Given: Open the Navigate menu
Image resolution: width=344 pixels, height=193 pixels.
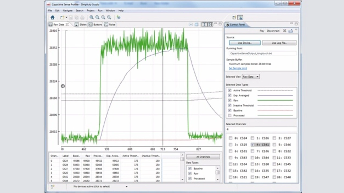Looking at the screenshot, I should [x=67, y=11].
